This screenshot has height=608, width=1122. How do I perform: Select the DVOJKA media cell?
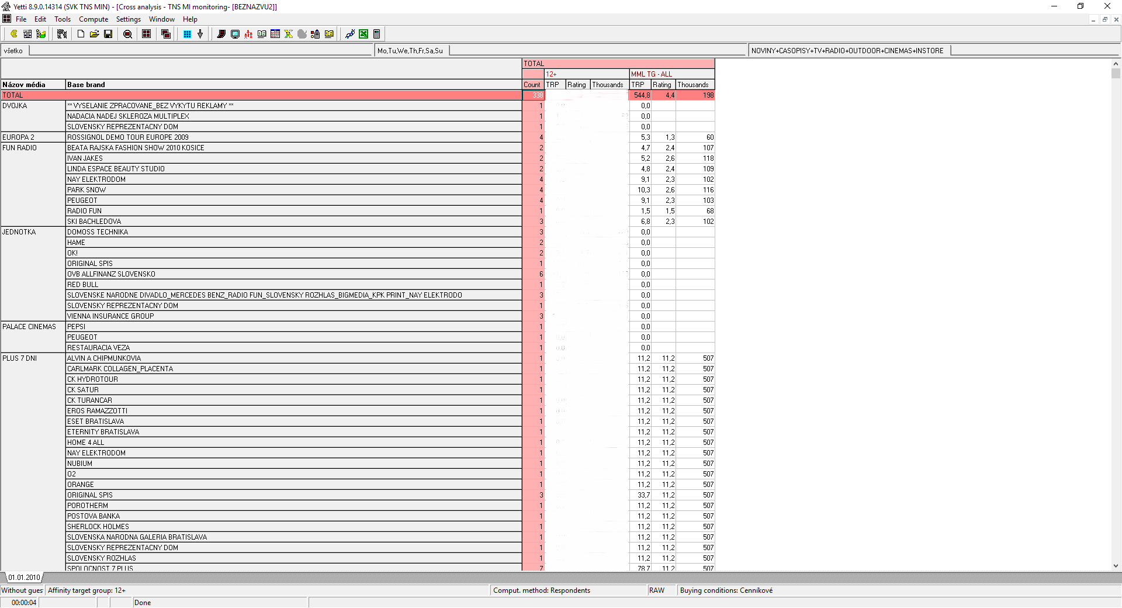tap(33, 116)
